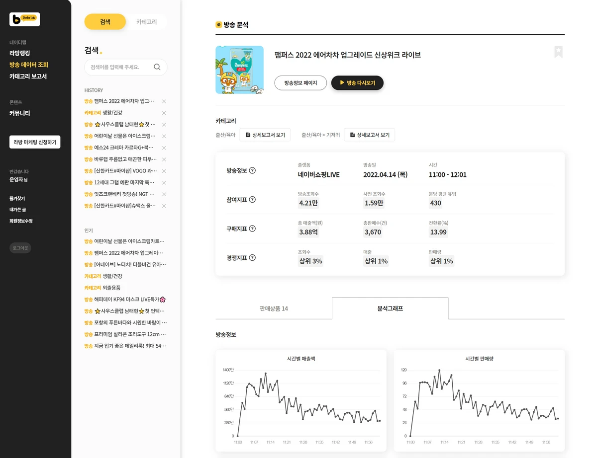Remove the 생활/건강 history entry
Screen dimensions: 597x458
(x=164, y=113)
